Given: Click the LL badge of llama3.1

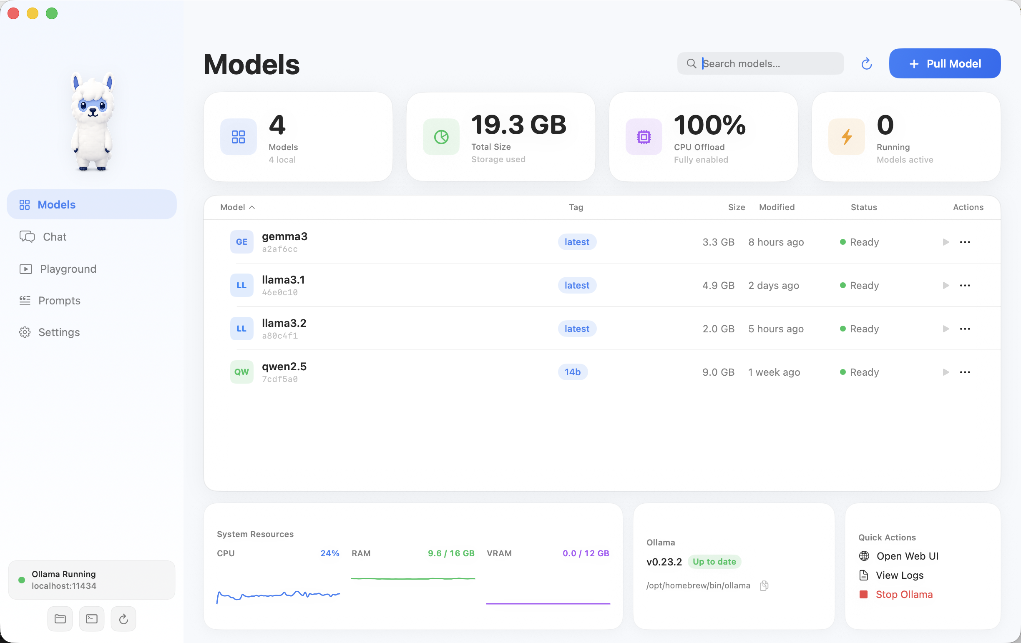Looking at the screenshot, I should 241,285.
